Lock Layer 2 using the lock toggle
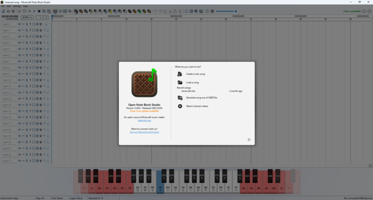373x200 pixels. pyautogui.click(x=30, y=30)
